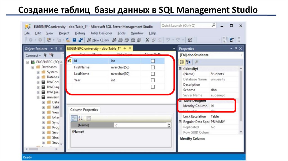Click the Disconnect plug icon in Object Explorer

pos(52,55)
